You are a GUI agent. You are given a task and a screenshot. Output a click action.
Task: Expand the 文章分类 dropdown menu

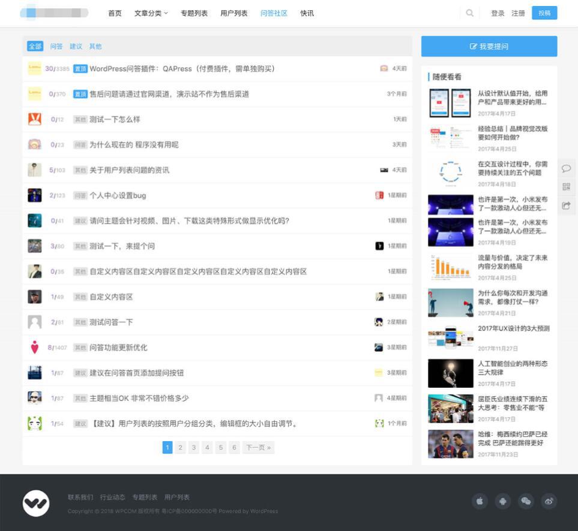[151, 13]
